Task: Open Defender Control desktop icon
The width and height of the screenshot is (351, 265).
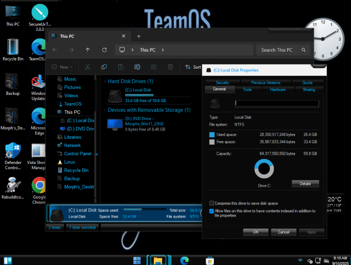Action: (13, 156)
